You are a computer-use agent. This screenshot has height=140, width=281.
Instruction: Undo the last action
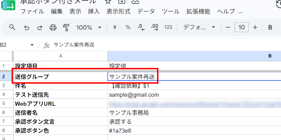(27, 28)
